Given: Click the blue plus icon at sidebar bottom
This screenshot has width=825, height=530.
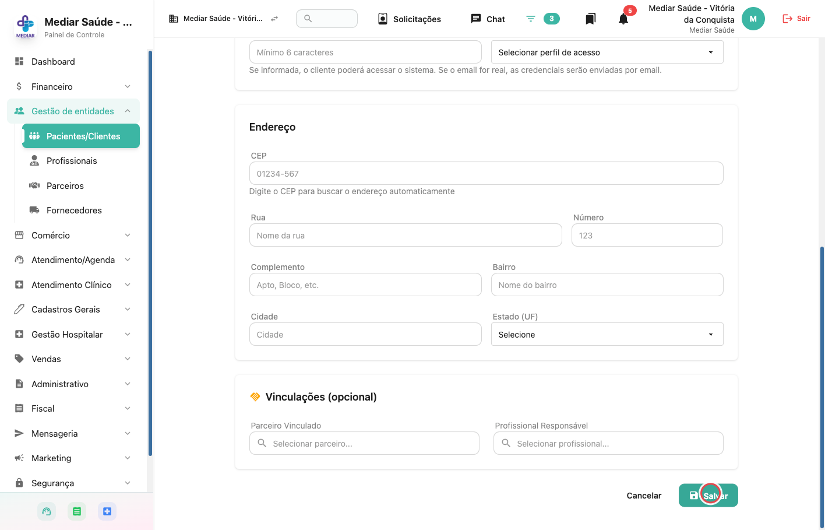Looking at the screenshot, I should [x=107, y=511].
